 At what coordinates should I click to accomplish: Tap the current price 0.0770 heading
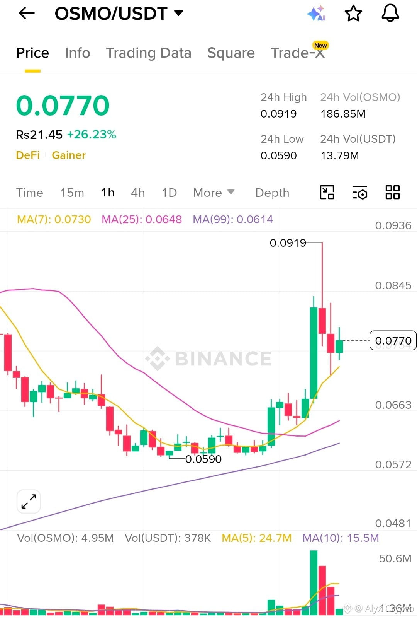tap(63, 106)
